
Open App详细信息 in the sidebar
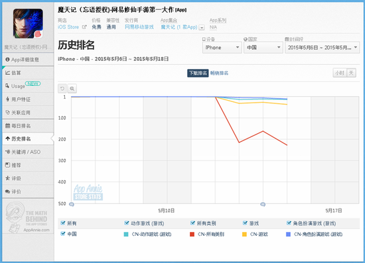[28, 60]
